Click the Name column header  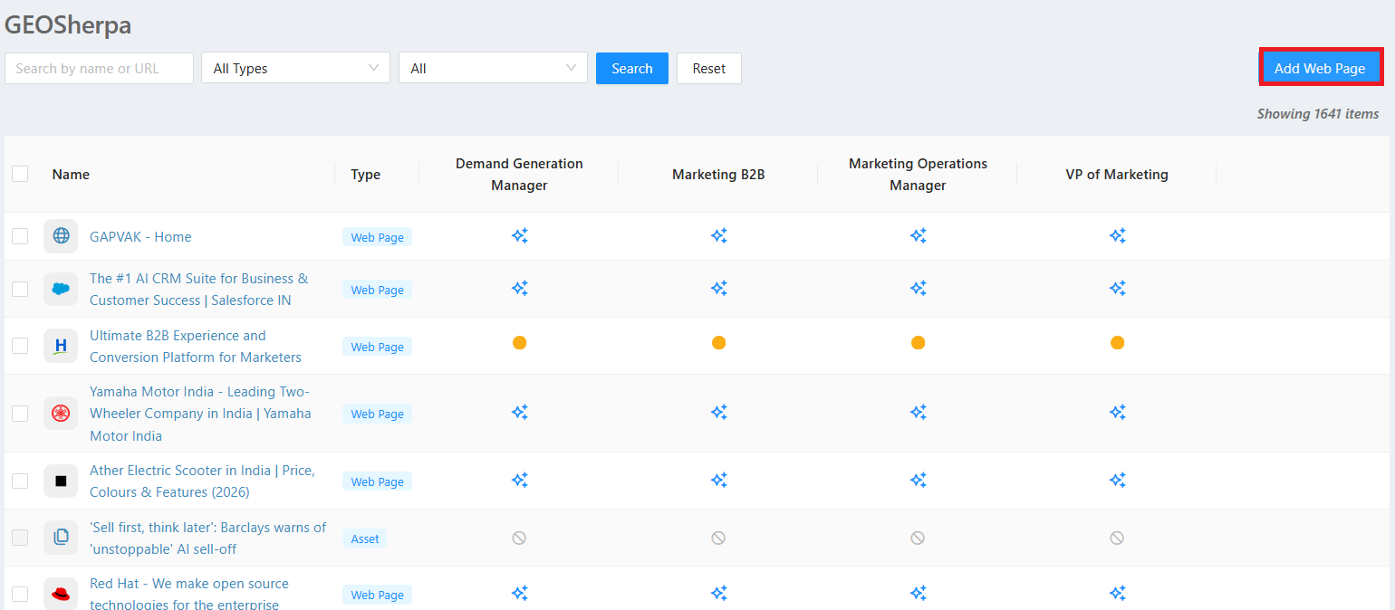71,174
